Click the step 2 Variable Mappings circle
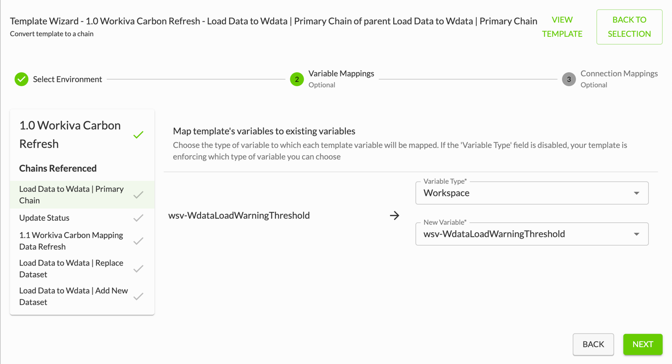Screen dimensions: 672x364 click(x=297, y=79)
